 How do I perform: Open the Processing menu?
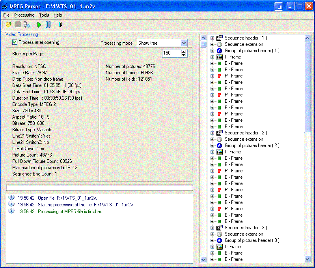pos(24,15)
